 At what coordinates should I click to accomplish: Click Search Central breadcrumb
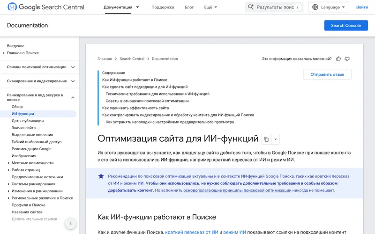tap(132, 59)
